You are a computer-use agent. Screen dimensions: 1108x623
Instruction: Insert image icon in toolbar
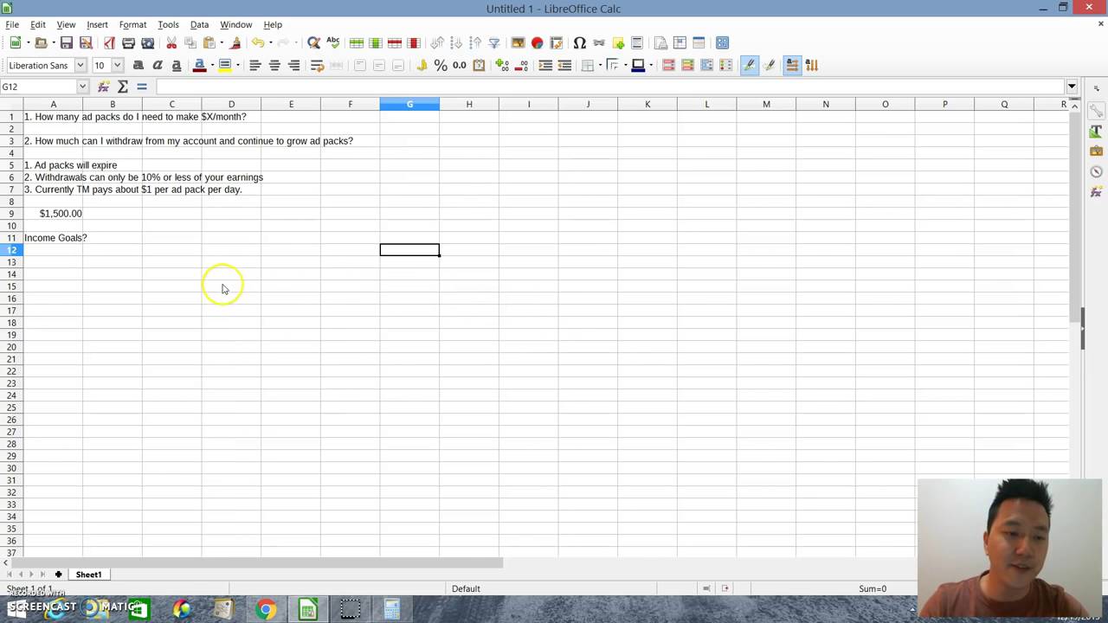518,42
